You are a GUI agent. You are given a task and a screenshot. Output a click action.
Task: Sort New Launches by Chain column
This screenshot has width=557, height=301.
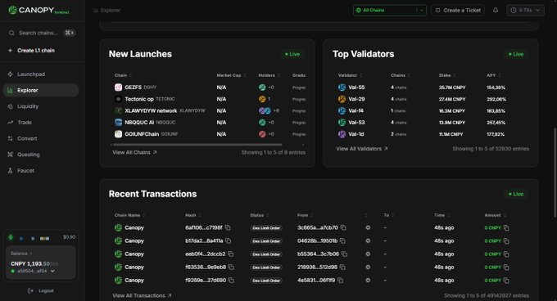click(x=123, y=75)
